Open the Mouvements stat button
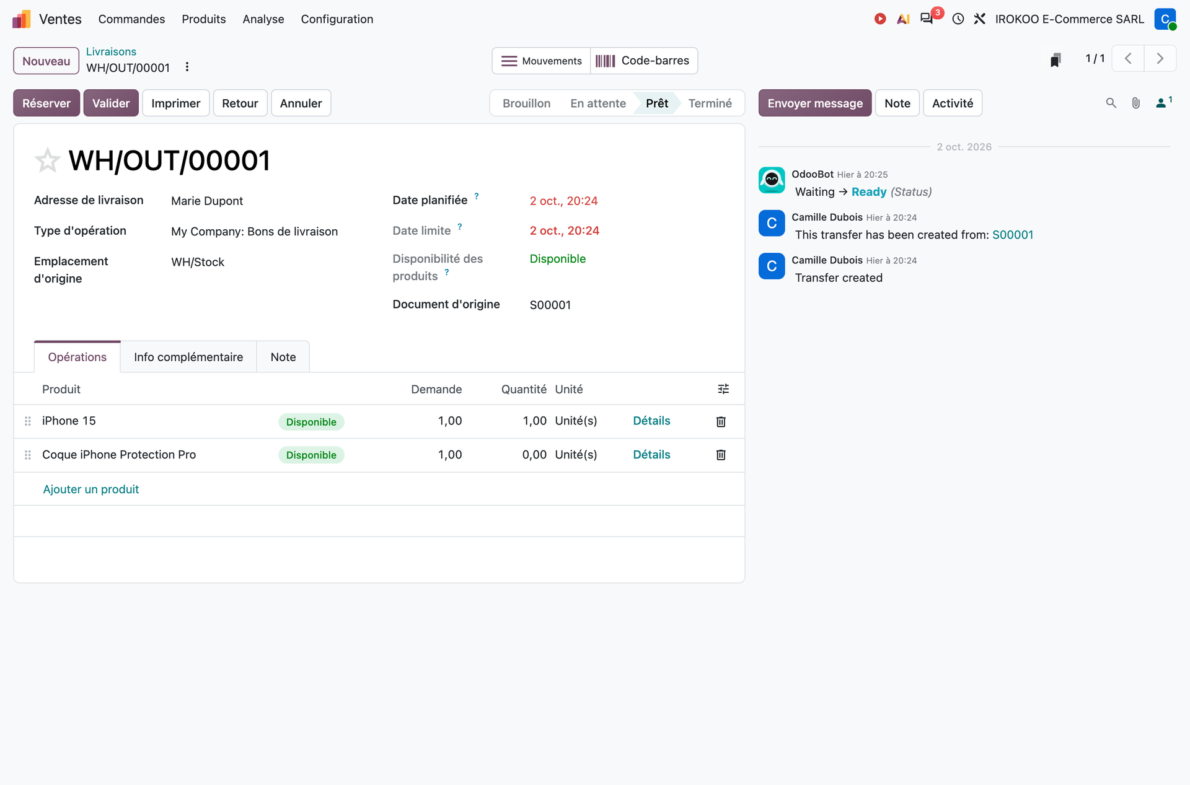Image resolution: width=1190 pixels, height=785 pixels. pyautogui.click(x=542, y=61)
